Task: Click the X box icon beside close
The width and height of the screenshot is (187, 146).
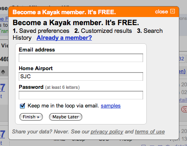Action: [x=172, y=11]
